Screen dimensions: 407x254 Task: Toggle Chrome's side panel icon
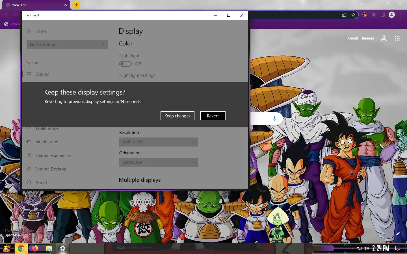click(x=383, y=15)
